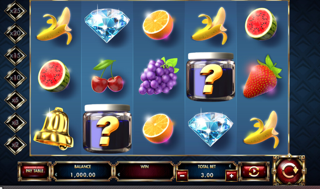Select the x5 multiplier diamond

tap(16, 100)
